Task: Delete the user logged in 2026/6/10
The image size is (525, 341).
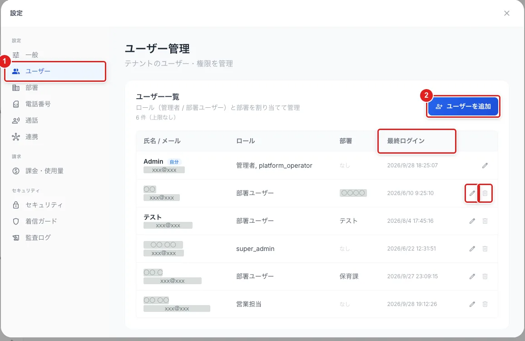Action: click(485, 193)
